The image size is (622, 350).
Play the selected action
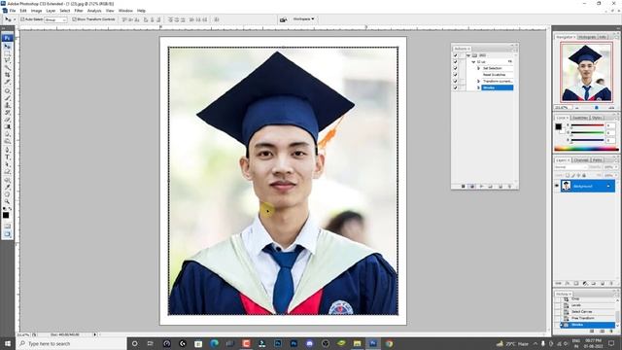481,186
